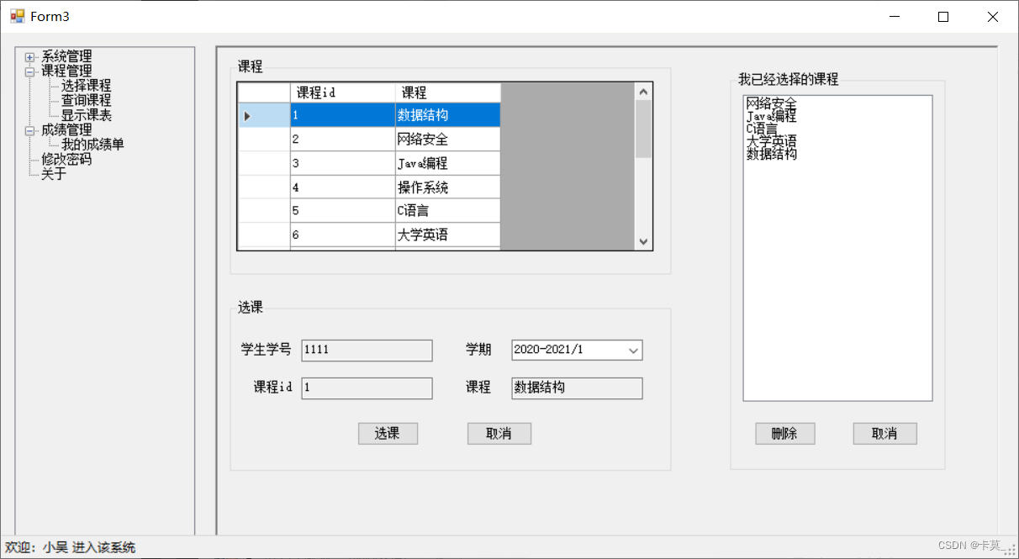This screenshot has height=559, width=1019.
Task: Click the 学生学号 input field
Action: coord(367,350)
